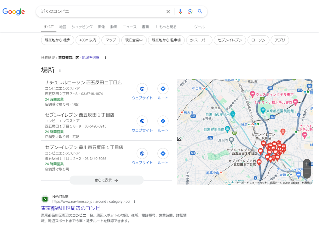Get route icon for ナチュラルローソン 西五反田二丁目店
Screen dimensions: 319x228
tap(163, 89)
